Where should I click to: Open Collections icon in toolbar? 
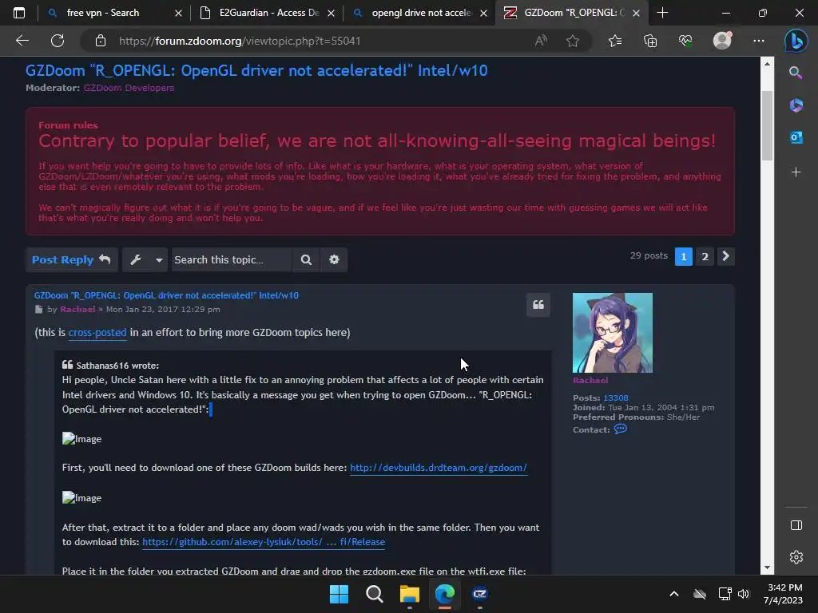point(650,41)
